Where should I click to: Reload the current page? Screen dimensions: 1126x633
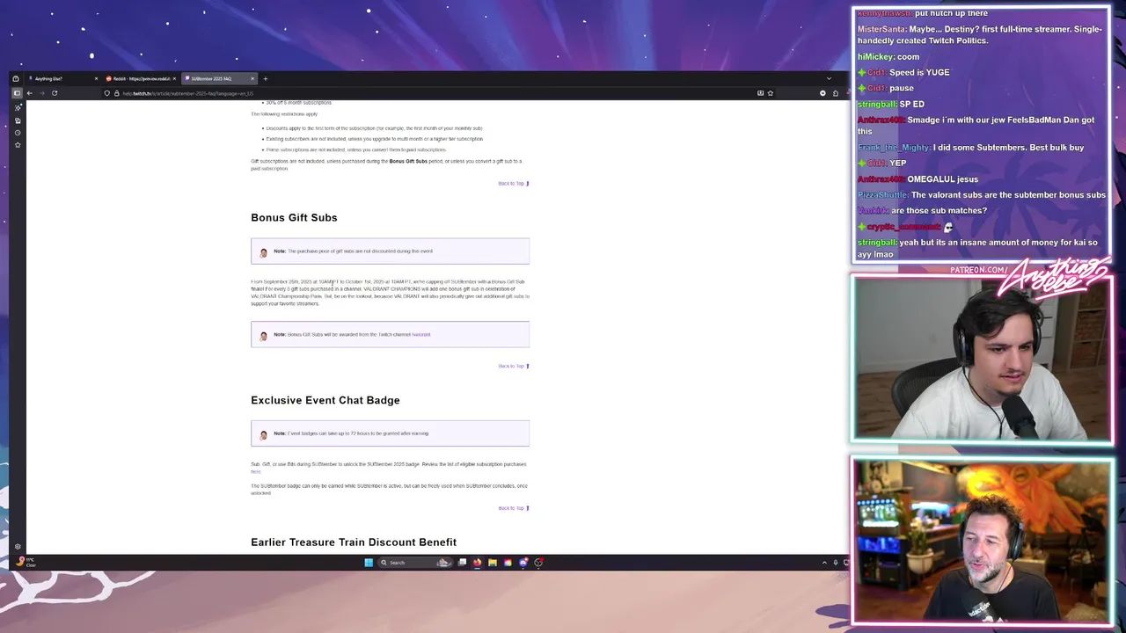[55, 93]
